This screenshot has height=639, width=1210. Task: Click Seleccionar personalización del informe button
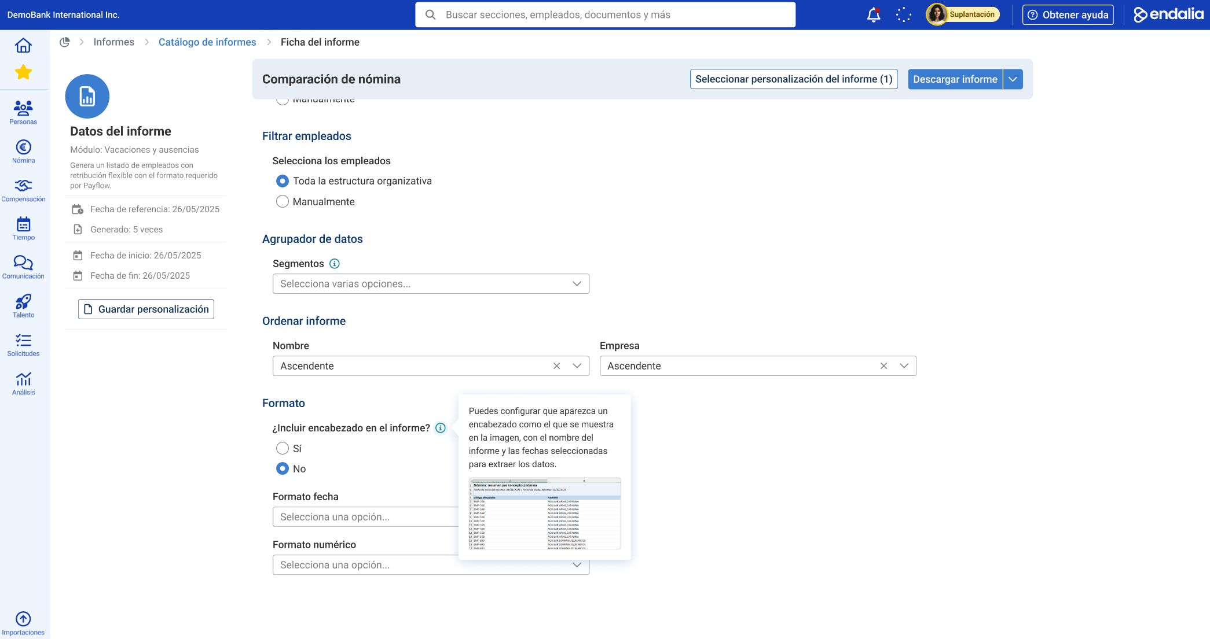(793, 79)
